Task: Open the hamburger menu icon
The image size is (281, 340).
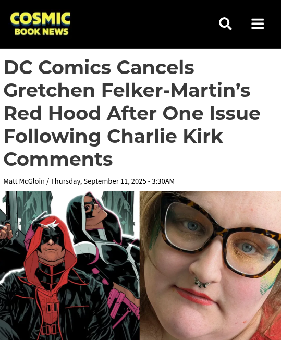Action: (x=258, y=23)
